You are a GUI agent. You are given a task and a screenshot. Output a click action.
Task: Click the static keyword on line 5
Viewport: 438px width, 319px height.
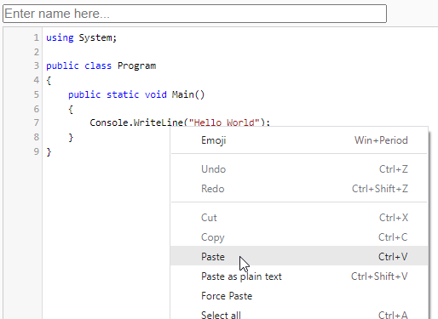123,94
